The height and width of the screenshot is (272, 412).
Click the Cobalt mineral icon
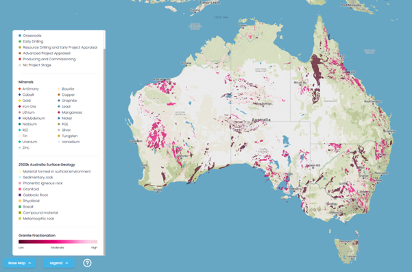tap(20, 95)
